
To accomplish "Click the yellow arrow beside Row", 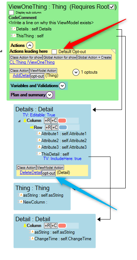I will pos(32,127).
